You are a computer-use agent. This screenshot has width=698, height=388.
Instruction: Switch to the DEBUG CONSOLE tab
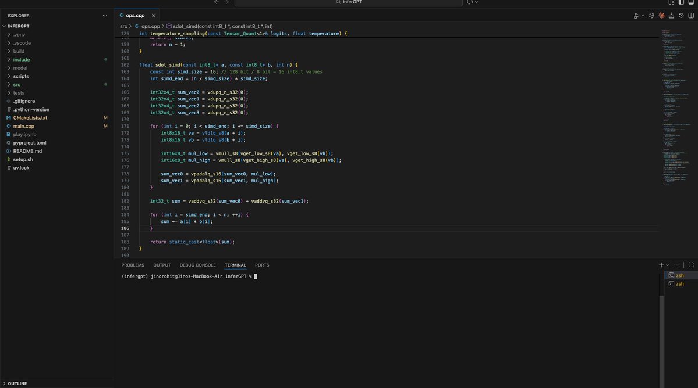(x=198, y=265)
